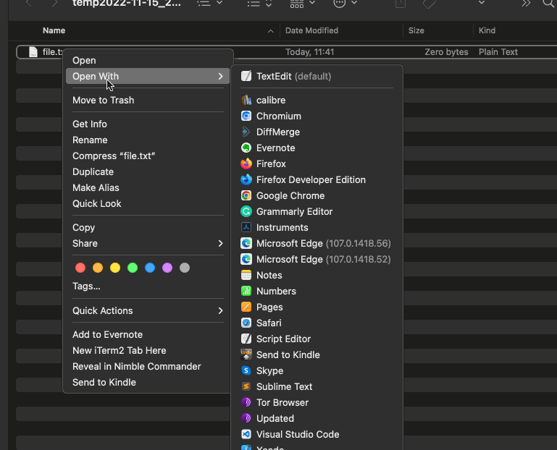Open the ellipsis action menu dropdown

pyautogui.click(x=345, y=4)
